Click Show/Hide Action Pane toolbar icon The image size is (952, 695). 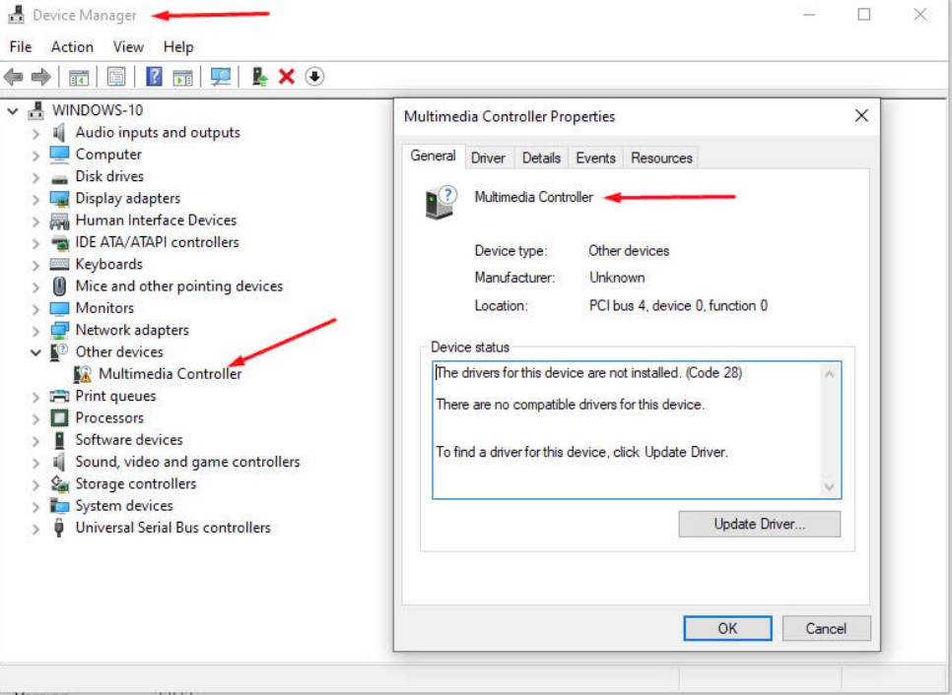click(x=182, y=77)
